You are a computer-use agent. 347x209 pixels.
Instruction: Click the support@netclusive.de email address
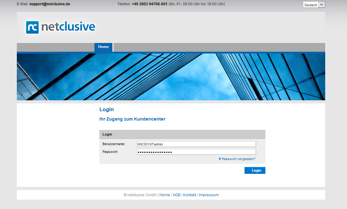point(50,4)
